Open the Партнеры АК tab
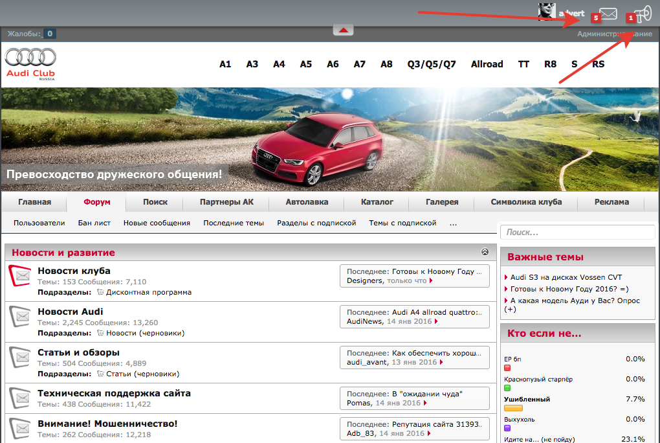Image resolution: width=660 pixels, height=443 pixels. 226,202
